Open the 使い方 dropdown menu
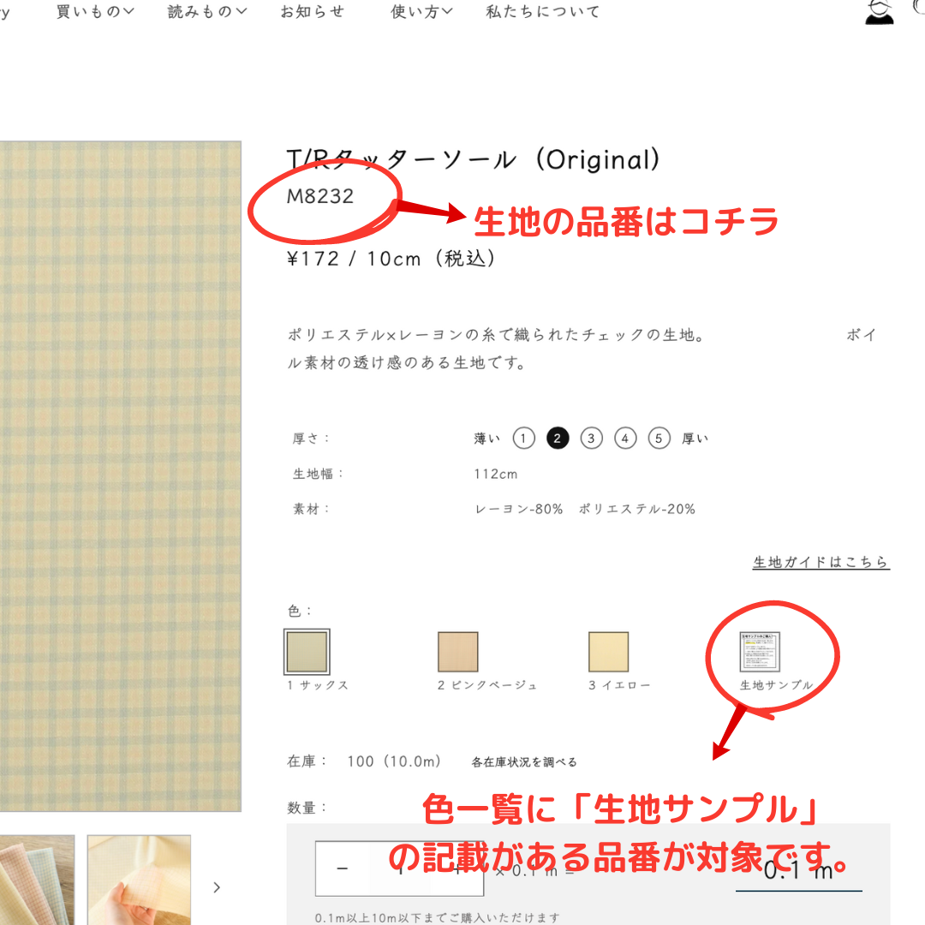Screen dimensions: 925x925 tap(421, 12)
